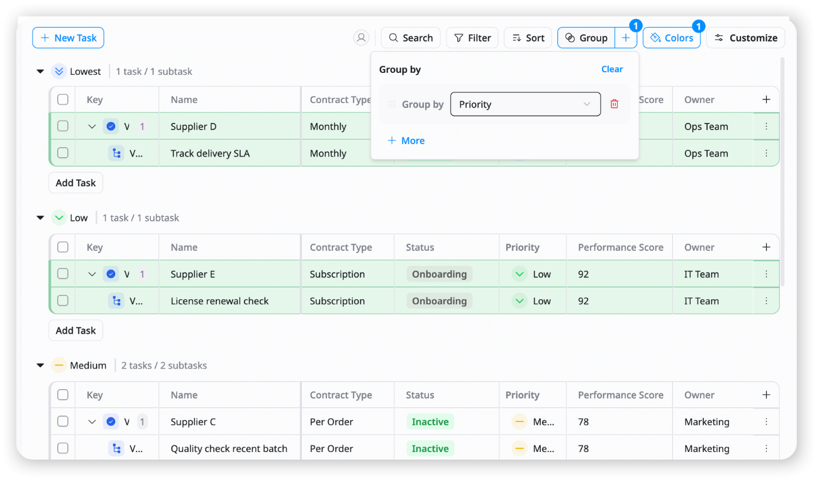Add a column in the Low group table
Image resolution: width=817 pixels, height=481 pixels.
(x=766, y=247)
